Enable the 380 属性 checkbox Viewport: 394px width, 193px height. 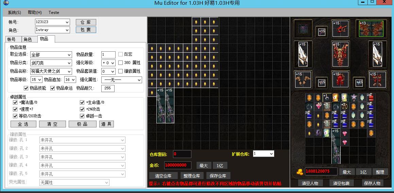[120, 63]
